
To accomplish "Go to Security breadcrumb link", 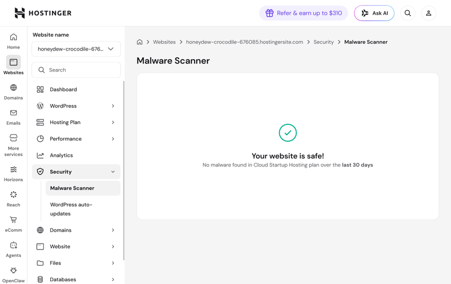I will (324, 42).
